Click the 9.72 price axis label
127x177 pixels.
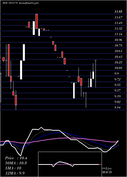click(x=117, y=79)
